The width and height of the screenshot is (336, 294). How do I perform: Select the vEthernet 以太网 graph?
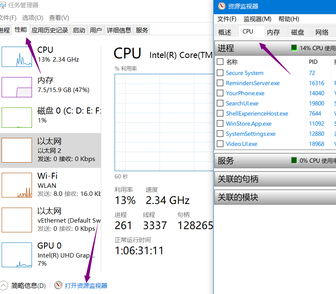point(17,219)
